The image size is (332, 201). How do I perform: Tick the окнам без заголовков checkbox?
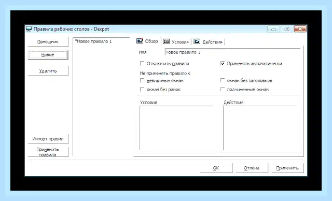click(x=223, y=80)
